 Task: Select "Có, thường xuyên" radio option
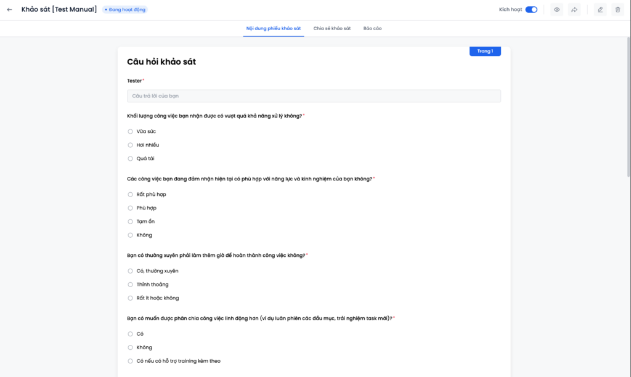click(130, 271)
